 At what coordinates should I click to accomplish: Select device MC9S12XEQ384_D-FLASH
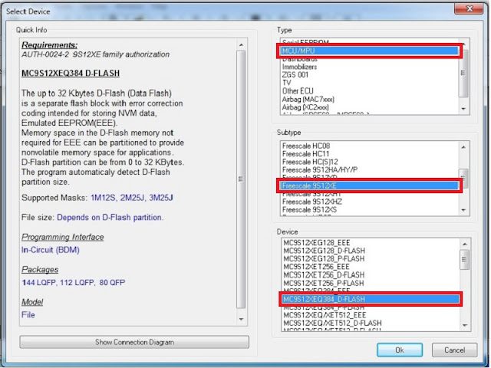tap(371, 299)
